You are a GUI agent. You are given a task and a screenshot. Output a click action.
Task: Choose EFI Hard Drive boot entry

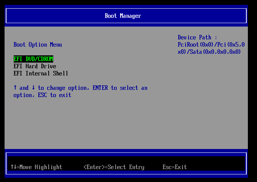[x=35, y=66]
